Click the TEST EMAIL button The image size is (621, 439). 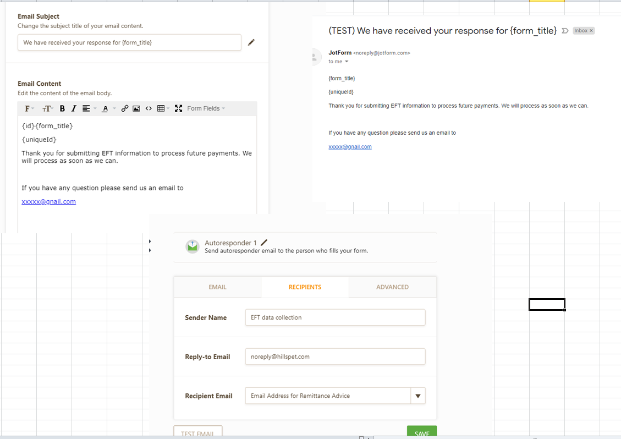pos(197,432)
